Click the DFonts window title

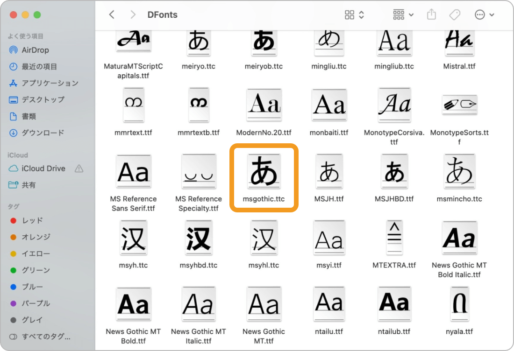(162, 15)
